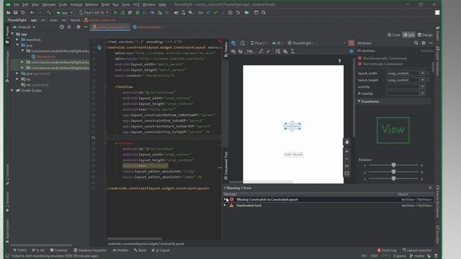
Task: Hide the Project panel with minus icon
Action: [86, 27]
